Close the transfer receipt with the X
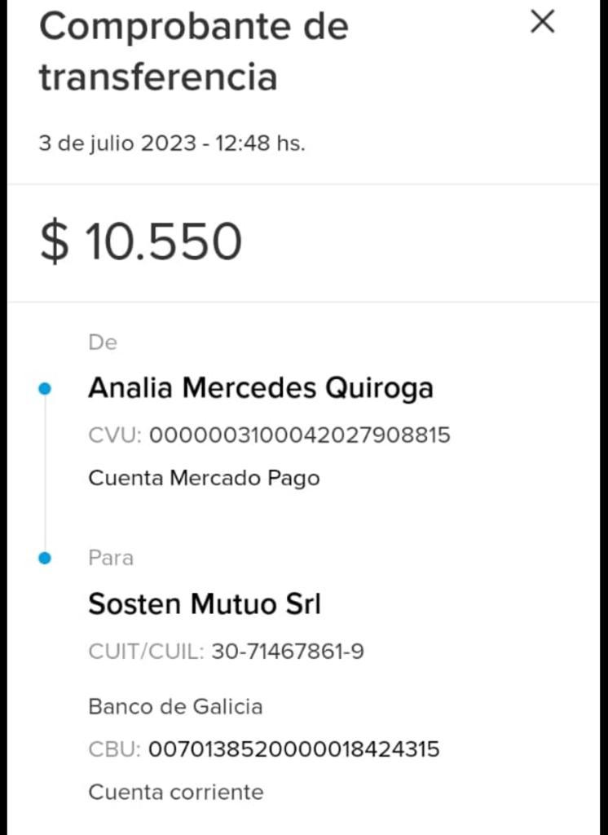608x835 pixels. [542, 22]
